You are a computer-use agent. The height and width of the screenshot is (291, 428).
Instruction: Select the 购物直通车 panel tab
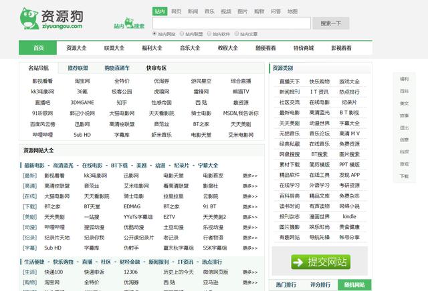coord(117,68)
